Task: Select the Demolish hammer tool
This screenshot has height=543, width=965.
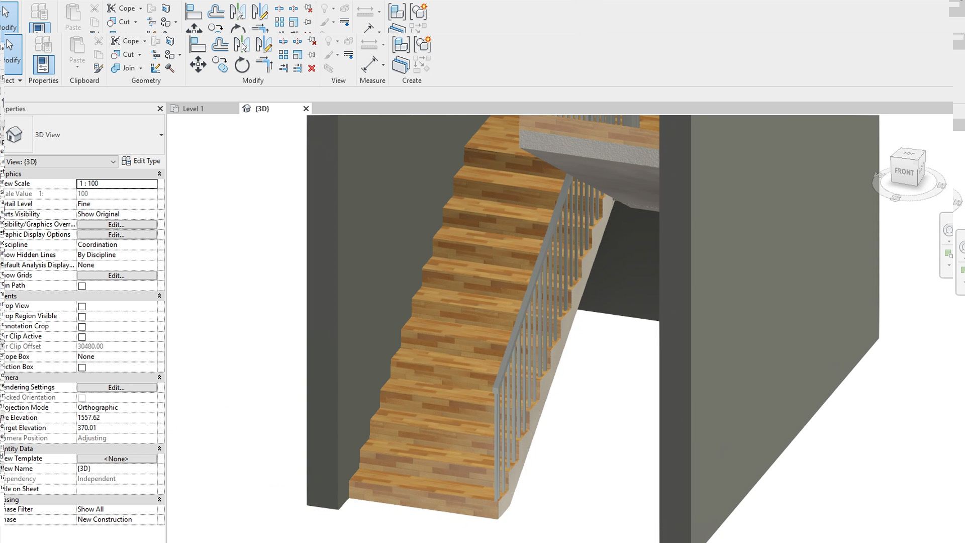Action: [170, 68]
